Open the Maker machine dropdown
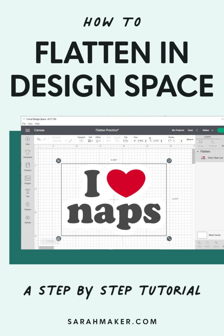The width and height of the screenshot is (224, 336). coord(208,130)
